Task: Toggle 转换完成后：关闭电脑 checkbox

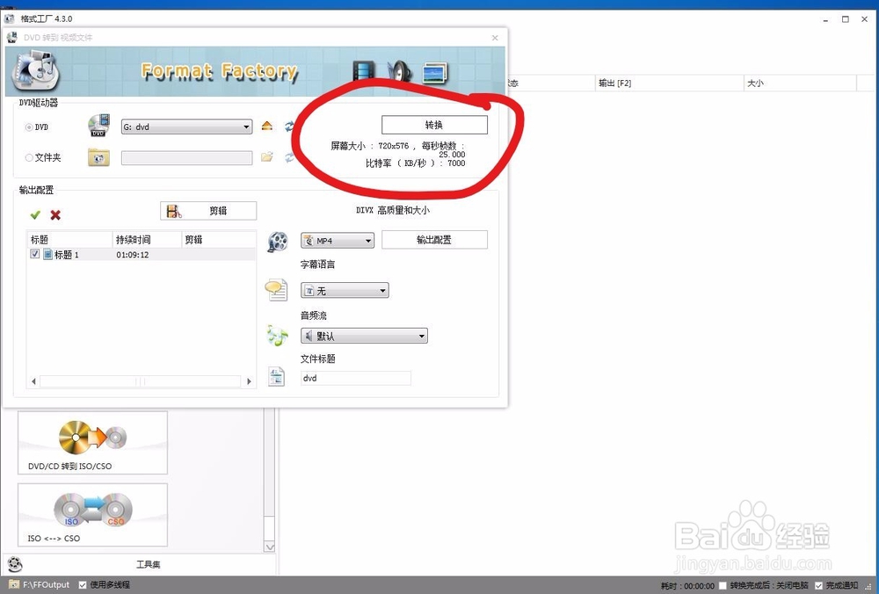Action: tap(723, 585)
